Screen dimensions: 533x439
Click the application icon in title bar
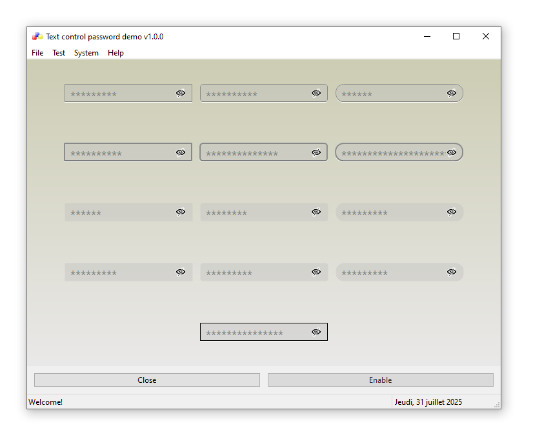tap(37, 37)
